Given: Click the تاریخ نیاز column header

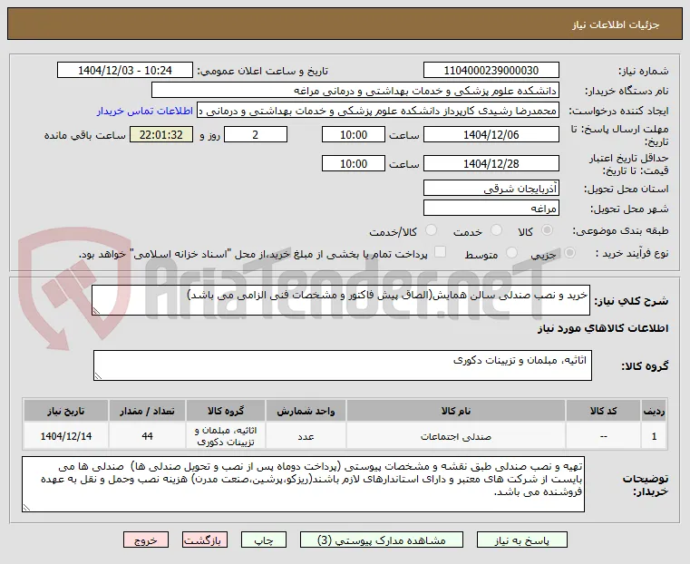Looking at the screenshot, I should [x=66, y=411].
